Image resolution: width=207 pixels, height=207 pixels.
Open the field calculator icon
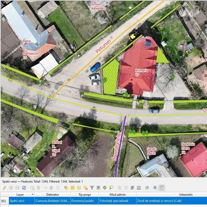coord(139,188)
